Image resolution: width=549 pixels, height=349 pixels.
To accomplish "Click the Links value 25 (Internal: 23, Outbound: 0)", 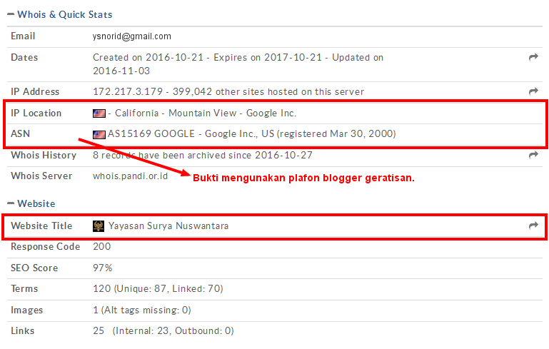I will click(163, 330).
